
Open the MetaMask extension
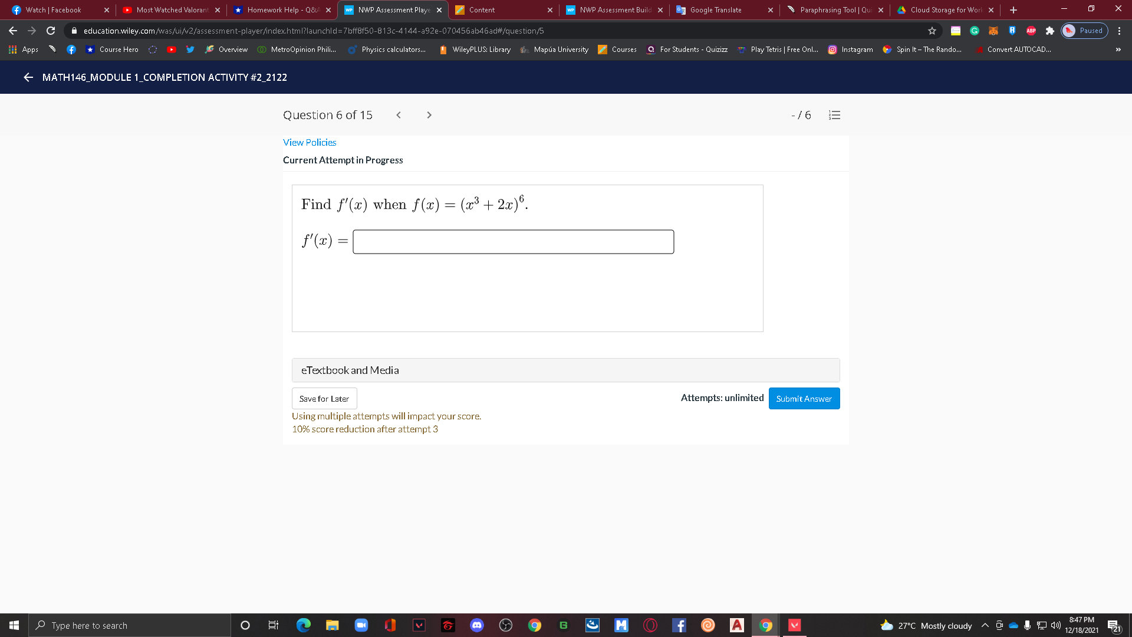(x=993, y=31)
